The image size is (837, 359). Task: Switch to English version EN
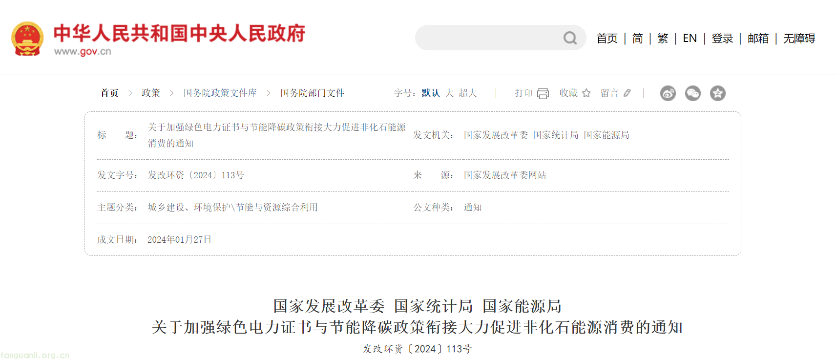tap(690, 38)
